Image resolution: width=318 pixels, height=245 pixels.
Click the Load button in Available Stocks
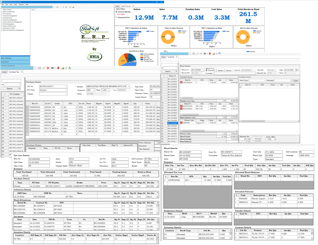click(x=295, y=81)
